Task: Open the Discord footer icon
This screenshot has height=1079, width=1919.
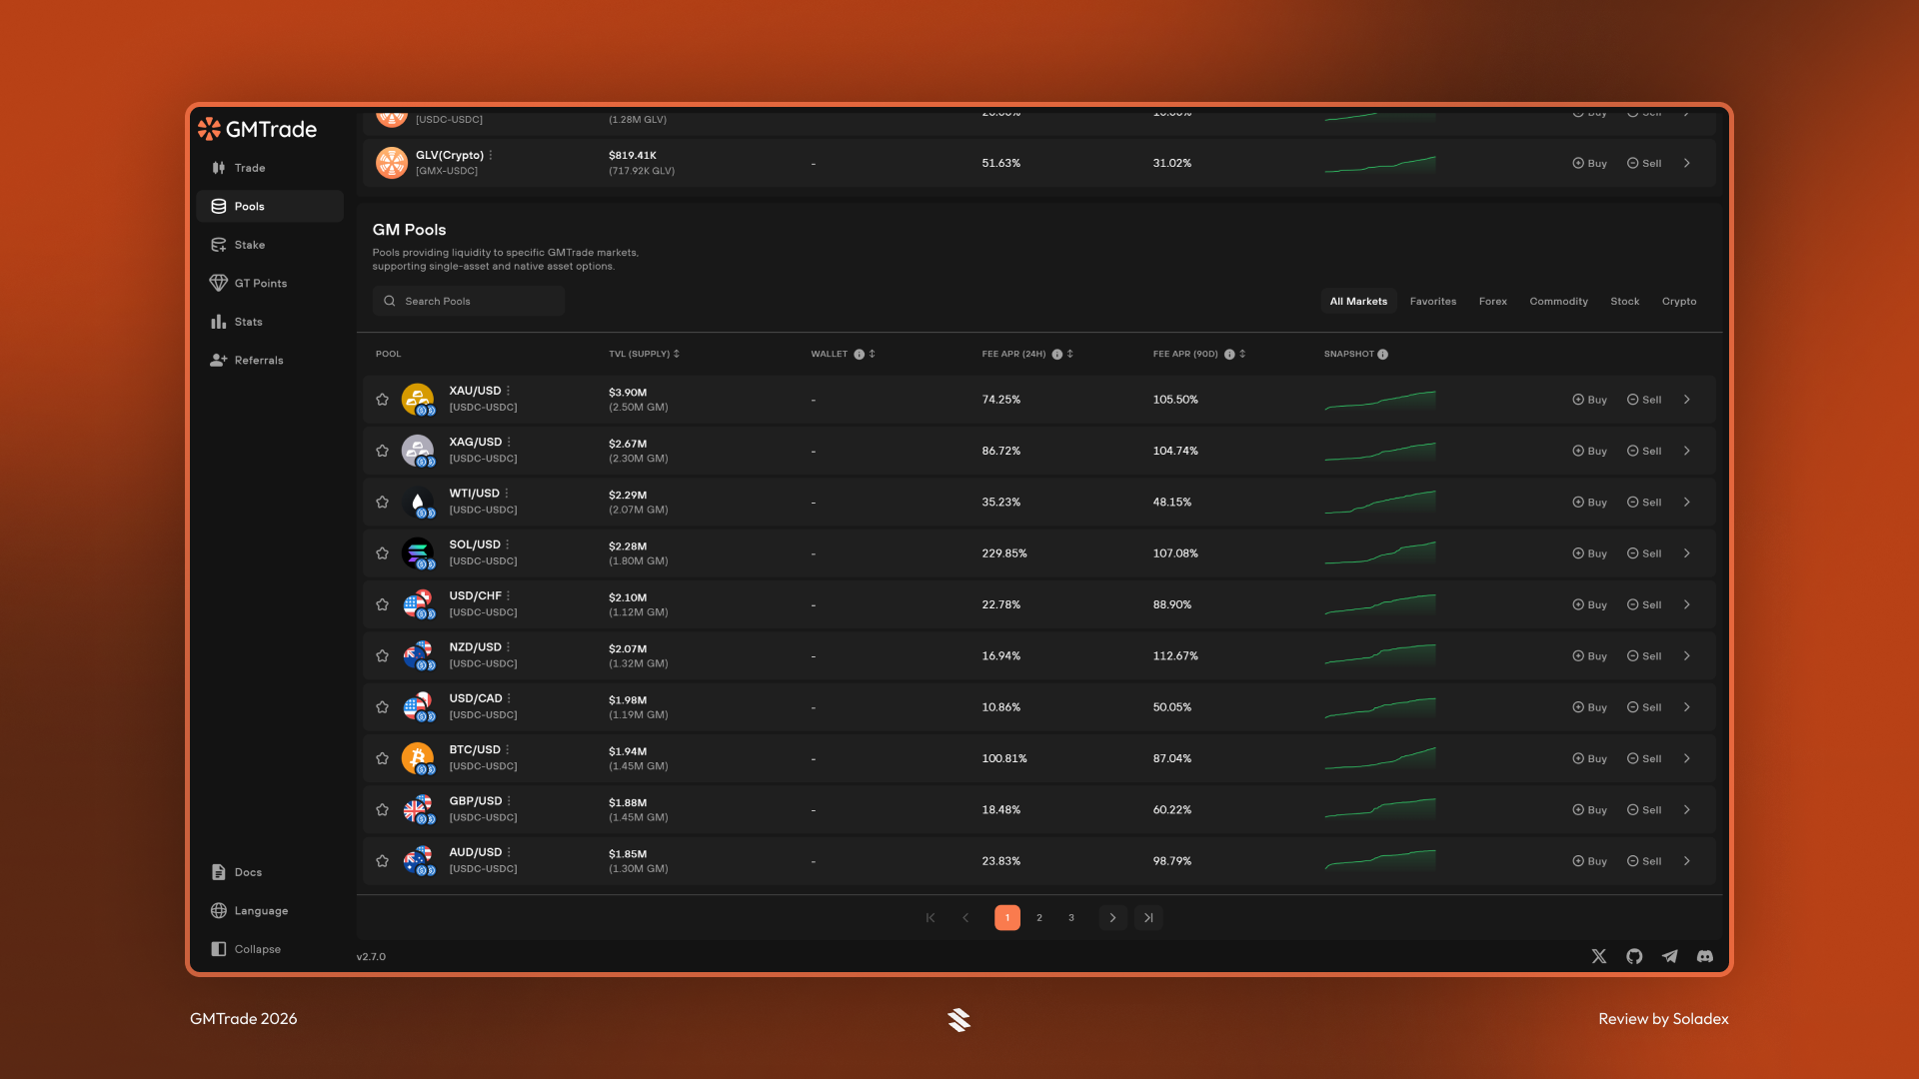Action: pyautogui.click(x=1705, y=956)
